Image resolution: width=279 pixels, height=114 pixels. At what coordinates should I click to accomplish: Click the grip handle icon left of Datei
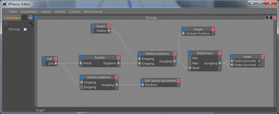pyautogui.click(x=5, y=12)
